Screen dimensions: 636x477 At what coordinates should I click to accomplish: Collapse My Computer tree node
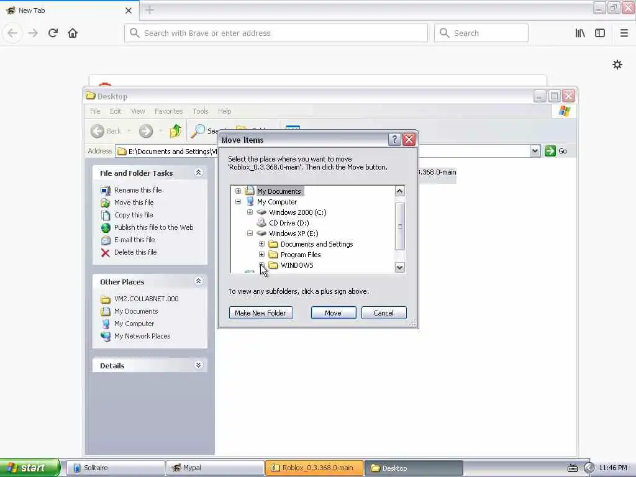pyautogui.click(x=238, y=202)
